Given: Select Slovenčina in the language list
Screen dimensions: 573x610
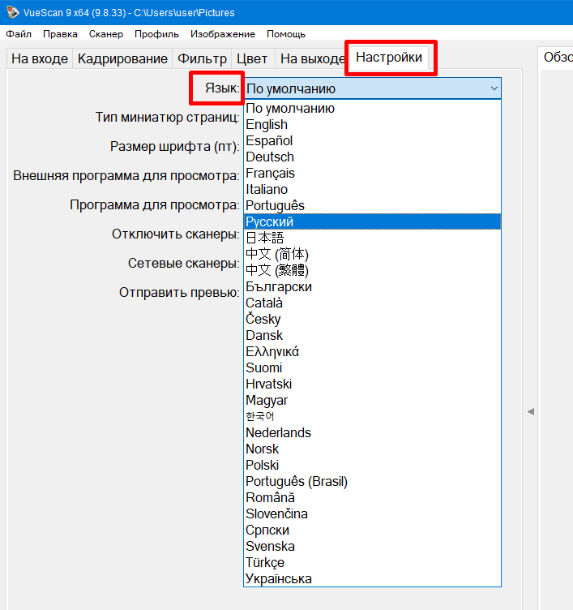Looking at the screenshot, I should point(372,514).
